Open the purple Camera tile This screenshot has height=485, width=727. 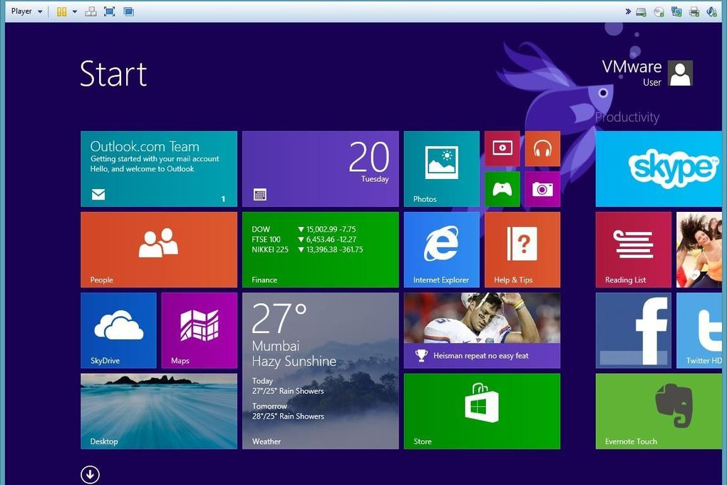tap(542, 189)
